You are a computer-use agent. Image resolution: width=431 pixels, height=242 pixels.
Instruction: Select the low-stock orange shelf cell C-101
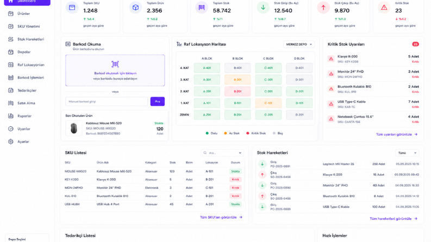pyautogui.click(x=268, y=103)
